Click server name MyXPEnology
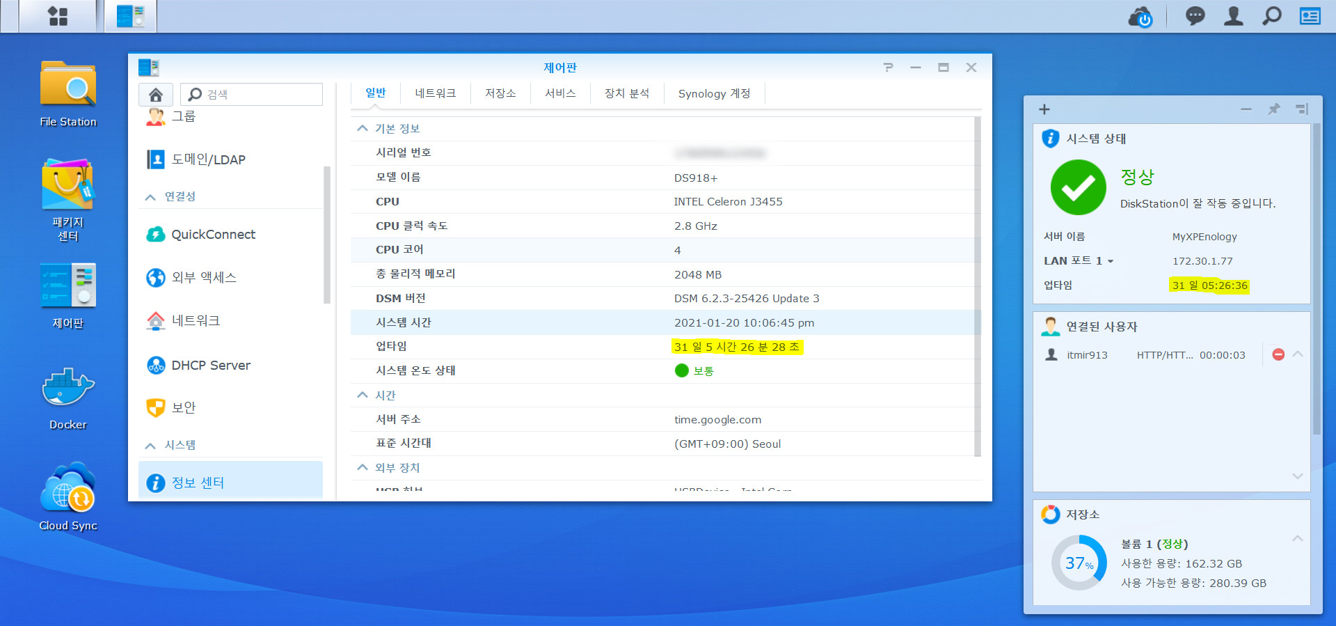The image size is (1336, 626). click(1204, 237)
